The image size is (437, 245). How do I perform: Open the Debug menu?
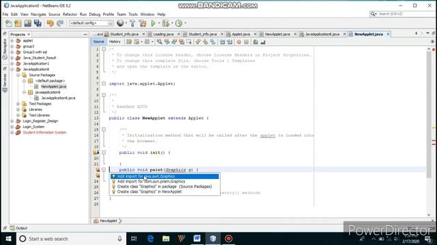(94, 14)
